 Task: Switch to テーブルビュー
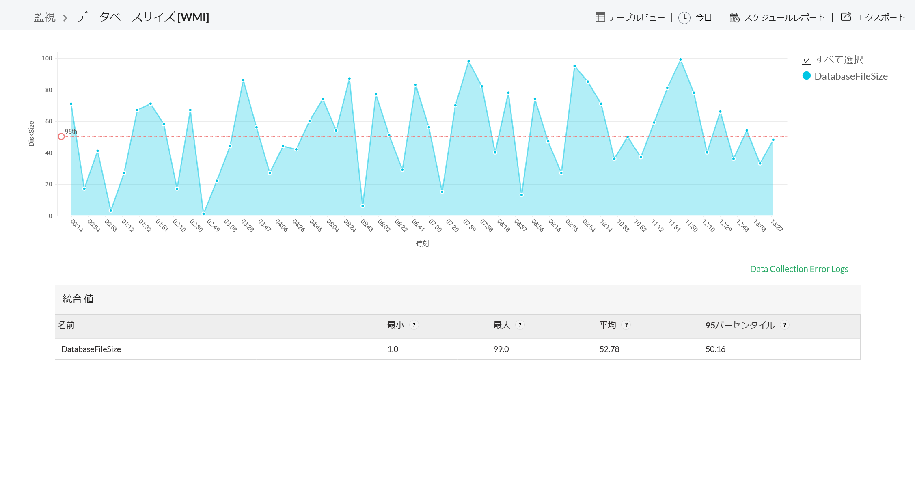[636, 17]
